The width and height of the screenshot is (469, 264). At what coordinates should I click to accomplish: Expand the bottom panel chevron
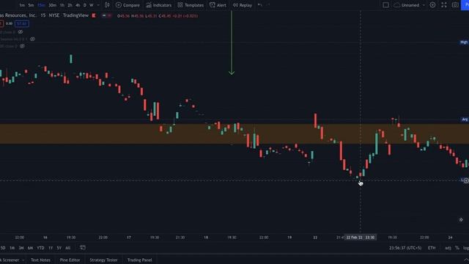coord(466,260)
